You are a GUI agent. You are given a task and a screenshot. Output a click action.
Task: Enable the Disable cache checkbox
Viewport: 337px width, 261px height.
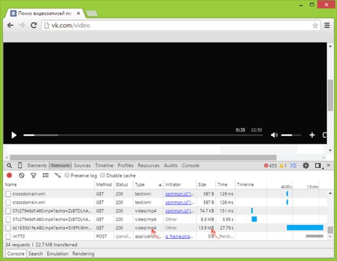(102, 175)
